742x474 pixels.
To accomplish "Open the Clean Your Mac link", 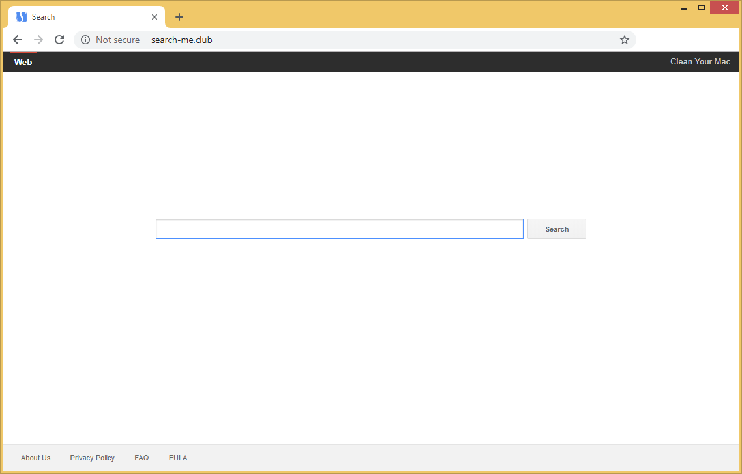I will pos(700,62).
